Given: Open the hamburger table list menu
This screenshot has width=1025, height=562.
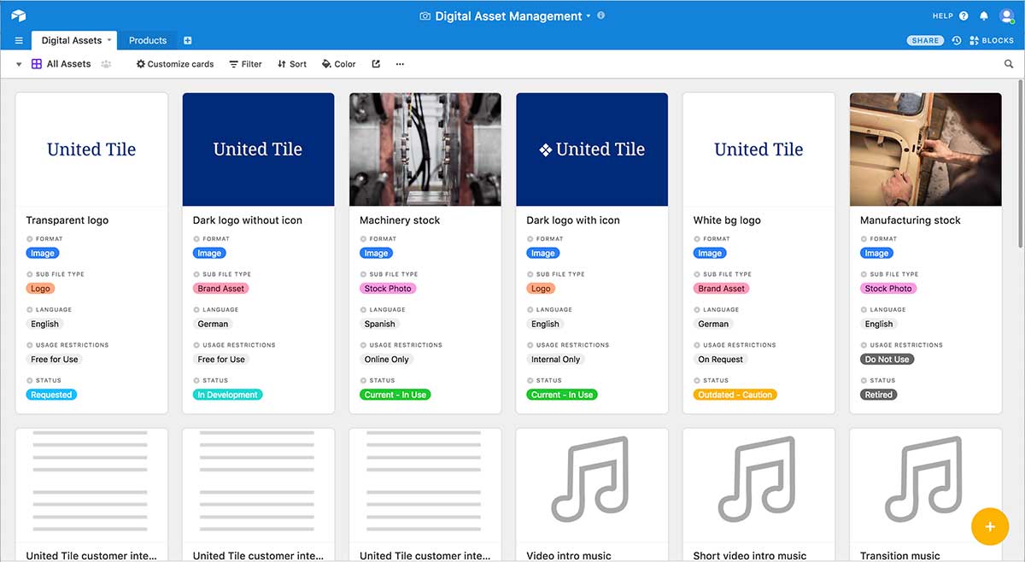Looking at the screenshot, I should pyautogui.click(x=19, y=40).
